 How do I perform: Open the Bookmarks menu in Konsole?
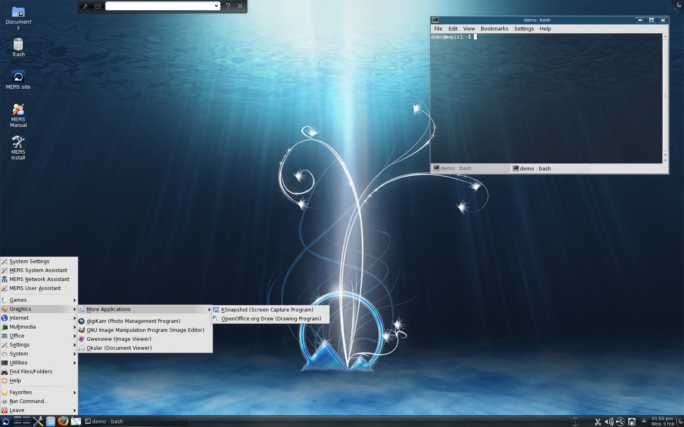point(494,29)
